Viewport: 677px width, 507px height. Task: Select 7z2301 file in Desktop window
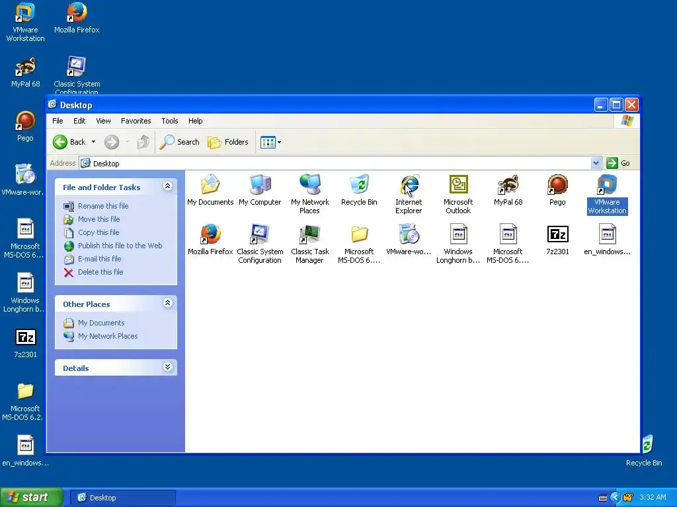557,239
